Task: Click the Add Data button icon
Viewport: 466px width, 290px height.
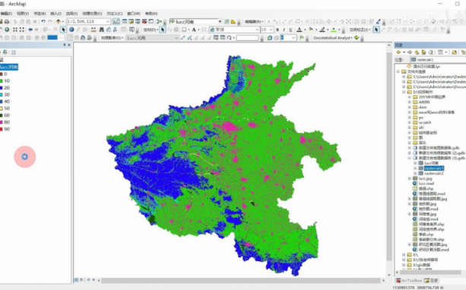Action: 59,21
